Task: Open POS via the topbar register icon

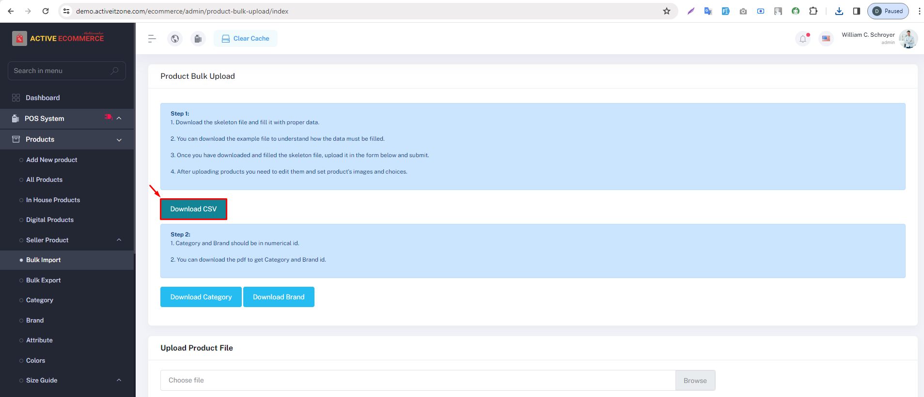Action: point(198,39)
